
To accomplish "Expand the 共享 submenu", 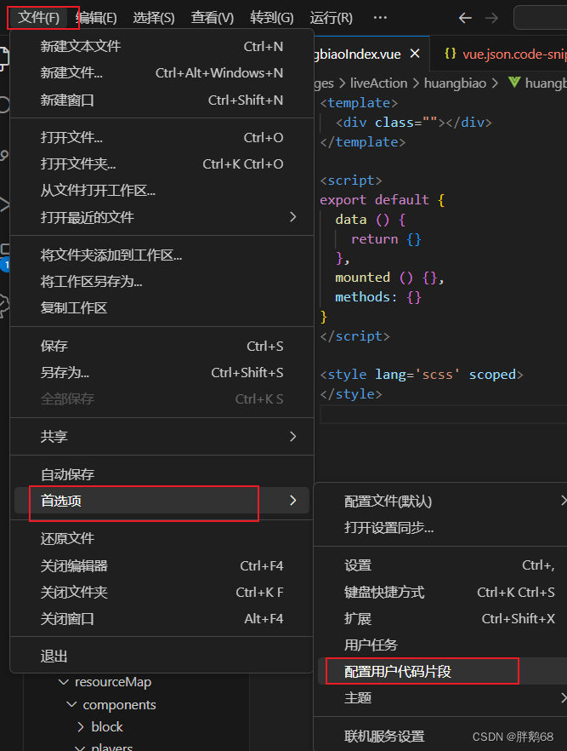I will click(x=162, y=437).
